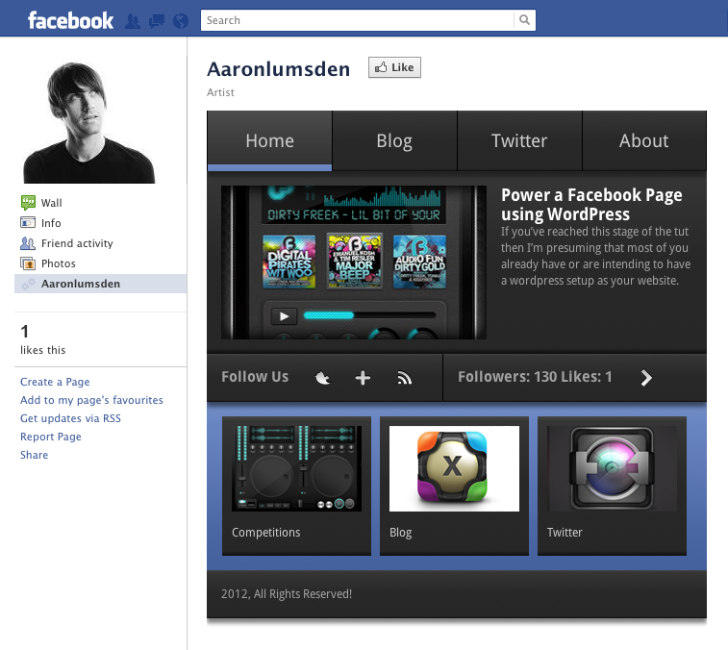
Task: Click Audio Fun Dirty Gold album cover
Action: [x=419, y=262]
